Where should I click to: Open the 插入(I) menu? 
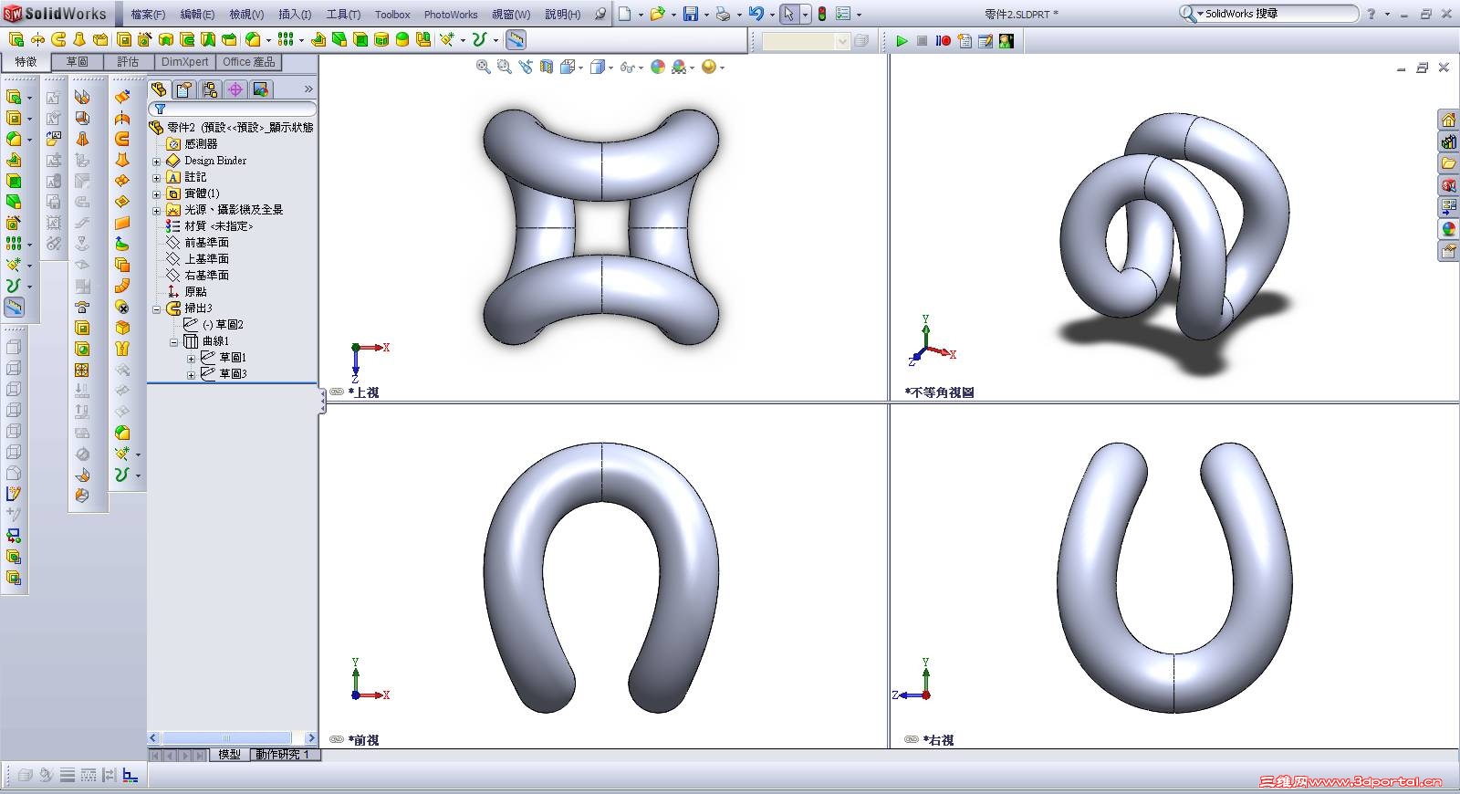[295, 15]
